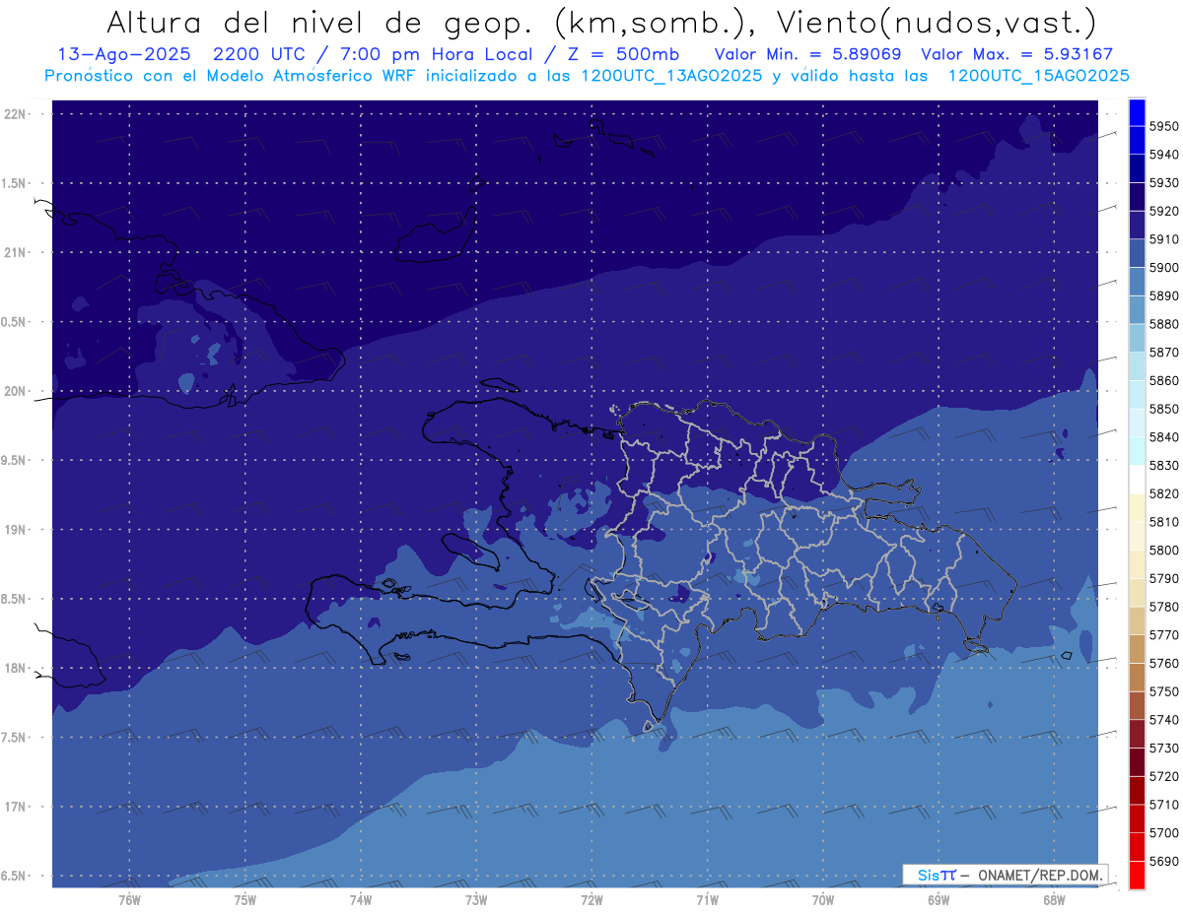Select the '9.5N' latitude label

coord(14,460)
